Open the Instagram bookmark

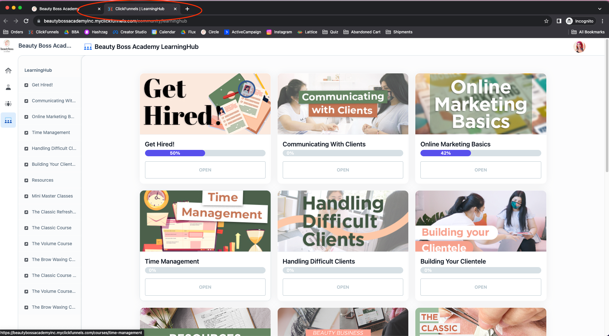279,32
